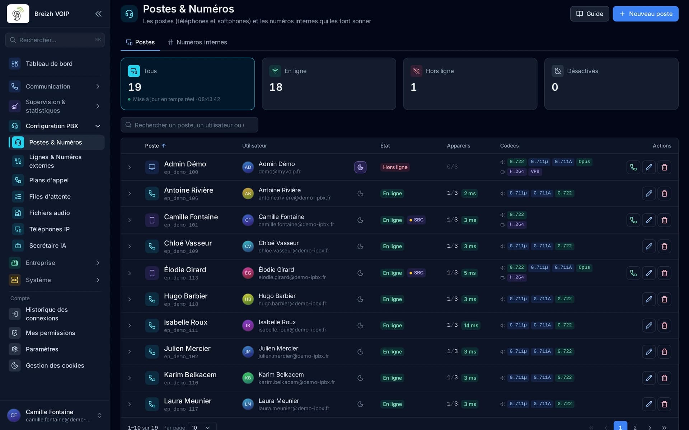
Task: Toggle do-not-disturb moon for Camille Fontaine
Action: [x=360, y=220]
